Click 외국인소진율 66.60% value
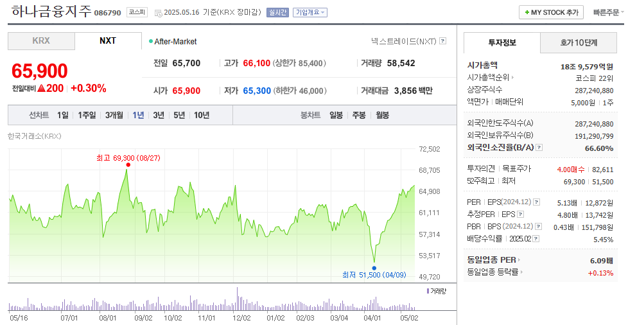Screen dimensions: 628x325 click(599, 148)
